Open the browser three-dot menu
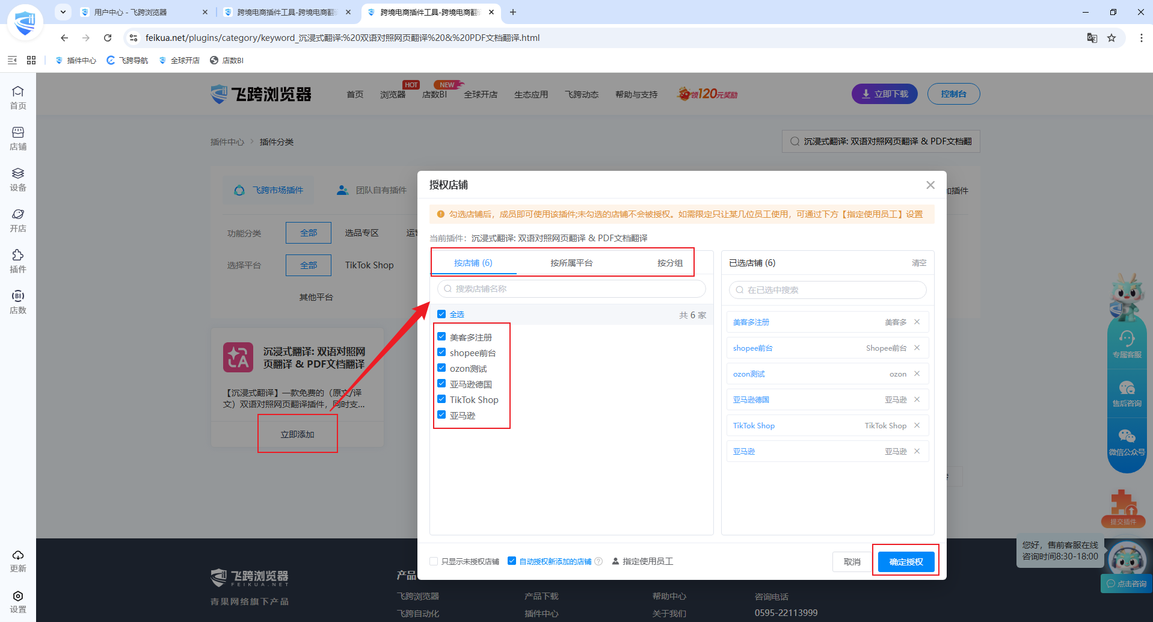The height and width of the screenshot is (622, 1153). [x=1141, y=38]
